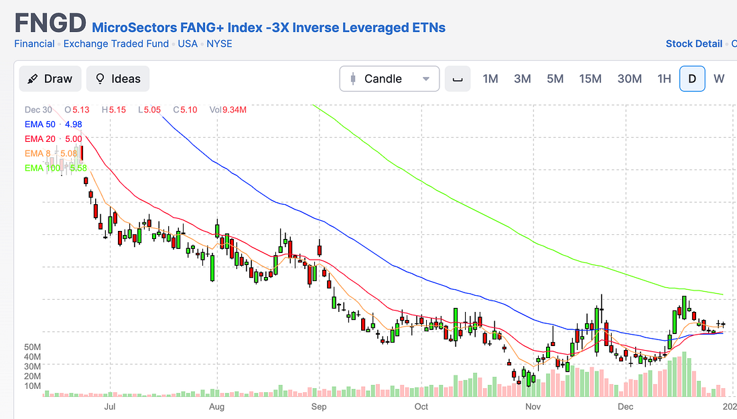Viewport: 737px width, 419px height.
Task: Click the pencil icon on Draw button
Action: tap(32, 79)
